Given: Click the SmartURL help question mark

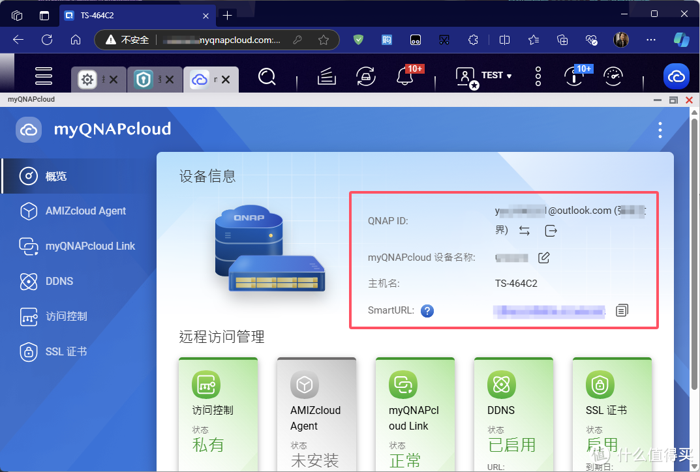Looking at the screenshot, I should click(427, 310).
